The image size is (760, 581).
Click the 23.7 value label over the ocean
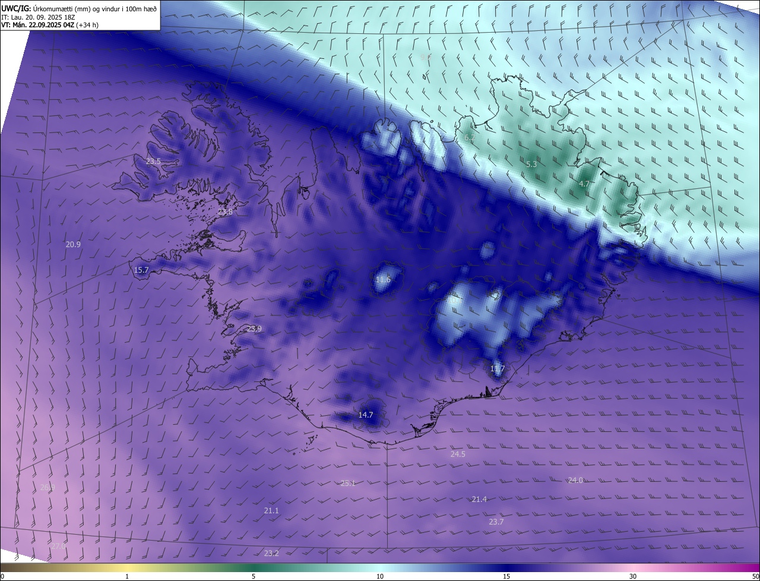click(496, 522)
